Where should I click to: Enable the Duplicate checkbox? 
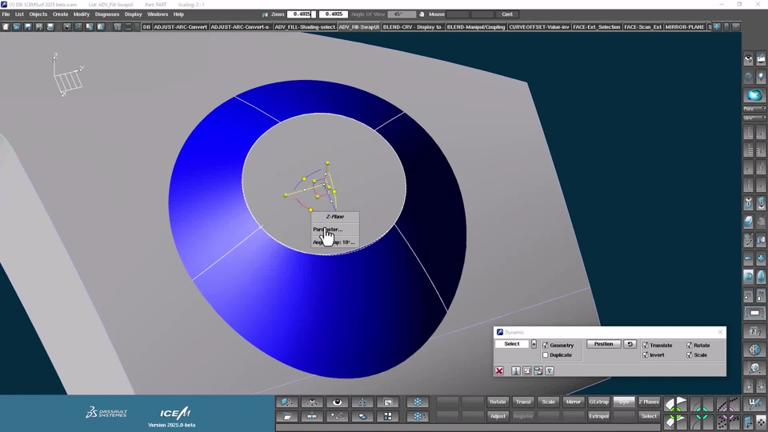[x=546, y=355]
